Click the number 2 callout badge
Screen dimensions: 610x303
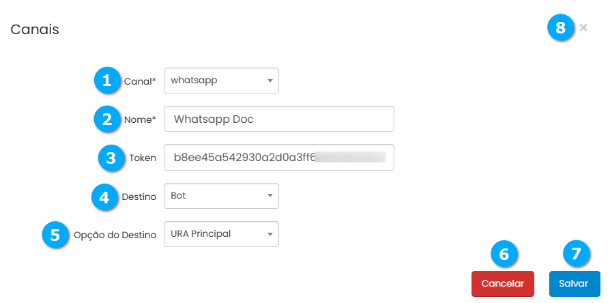coord(106,119)
